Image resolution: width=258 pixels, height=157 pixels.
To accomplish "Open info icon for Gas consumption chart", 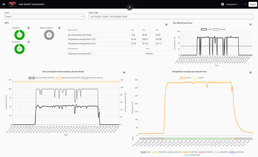I will click(124, 72).
